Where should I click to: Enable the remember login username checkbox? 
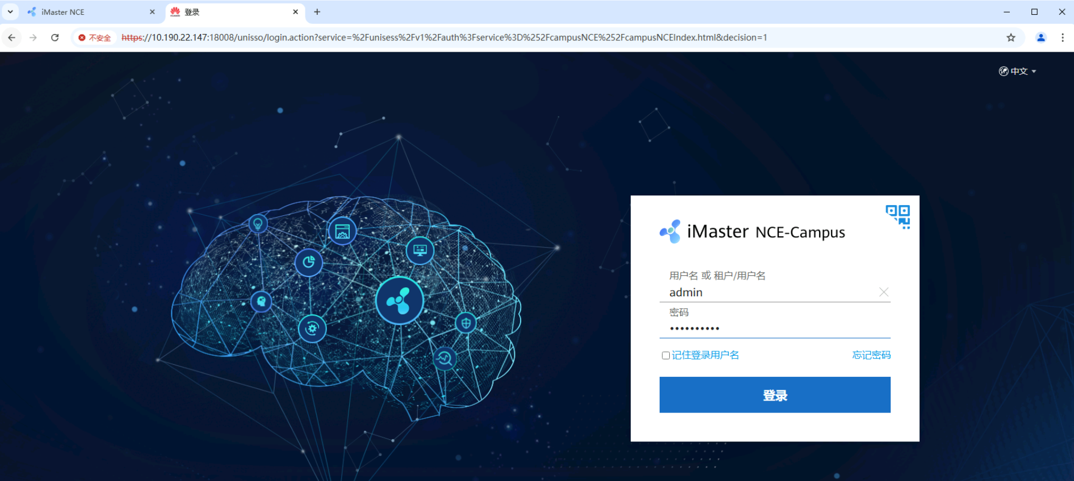pyautogui.click(x=666, y=355)
